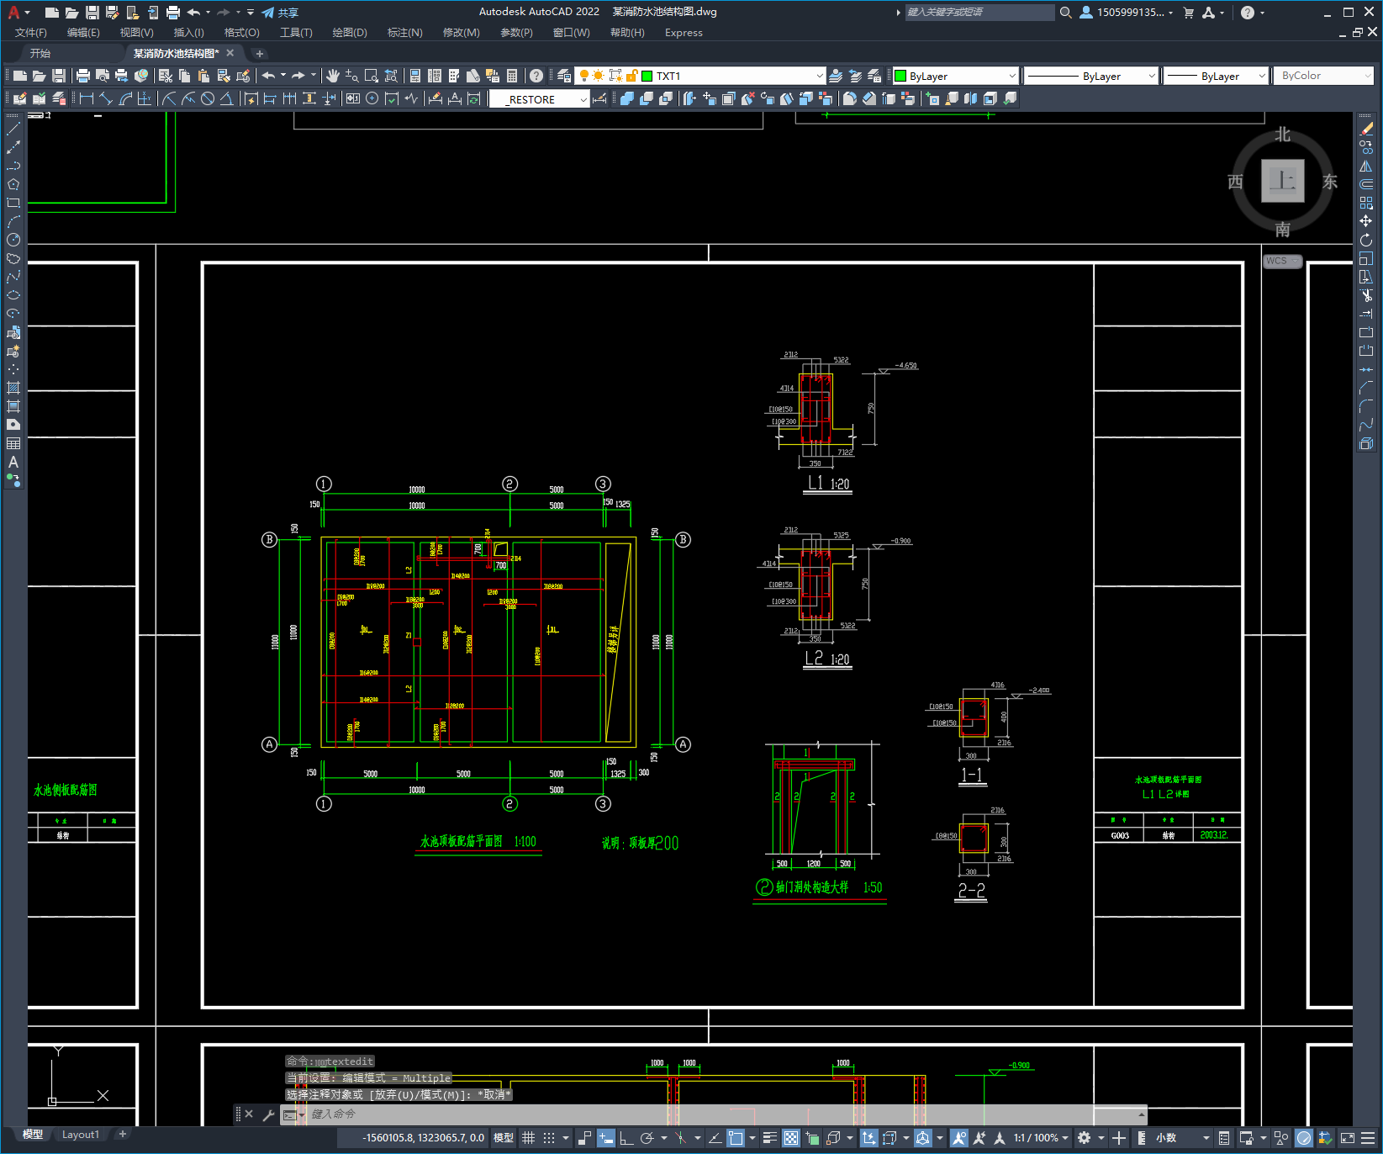Click the green ByLayer color swatch
This screenshot has width=1383, height=1154.
(900, 76)
